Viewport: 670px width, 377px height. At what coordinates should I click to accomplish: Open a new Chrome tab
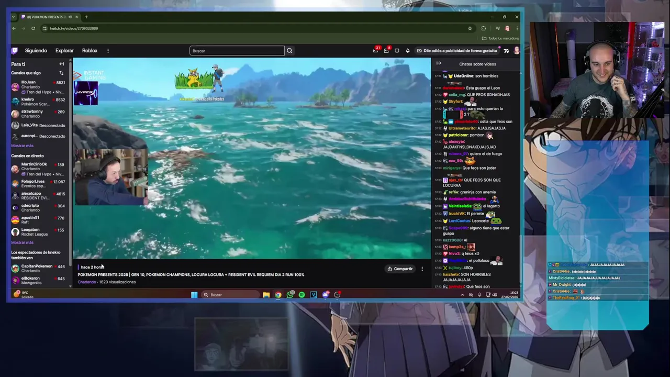(86, 17)
